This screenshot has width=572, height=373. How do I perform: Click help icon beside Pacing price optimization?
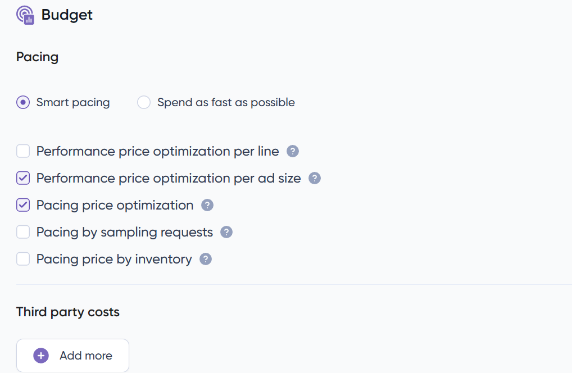coord(207,205)
